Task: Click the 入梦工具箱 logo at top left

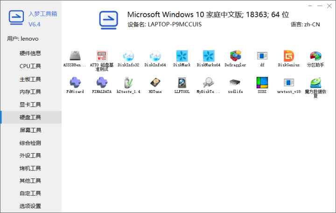Action: (x=16, y=18)
